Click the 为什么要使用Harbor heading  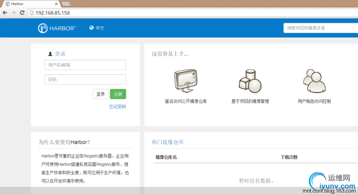point(64,142)
